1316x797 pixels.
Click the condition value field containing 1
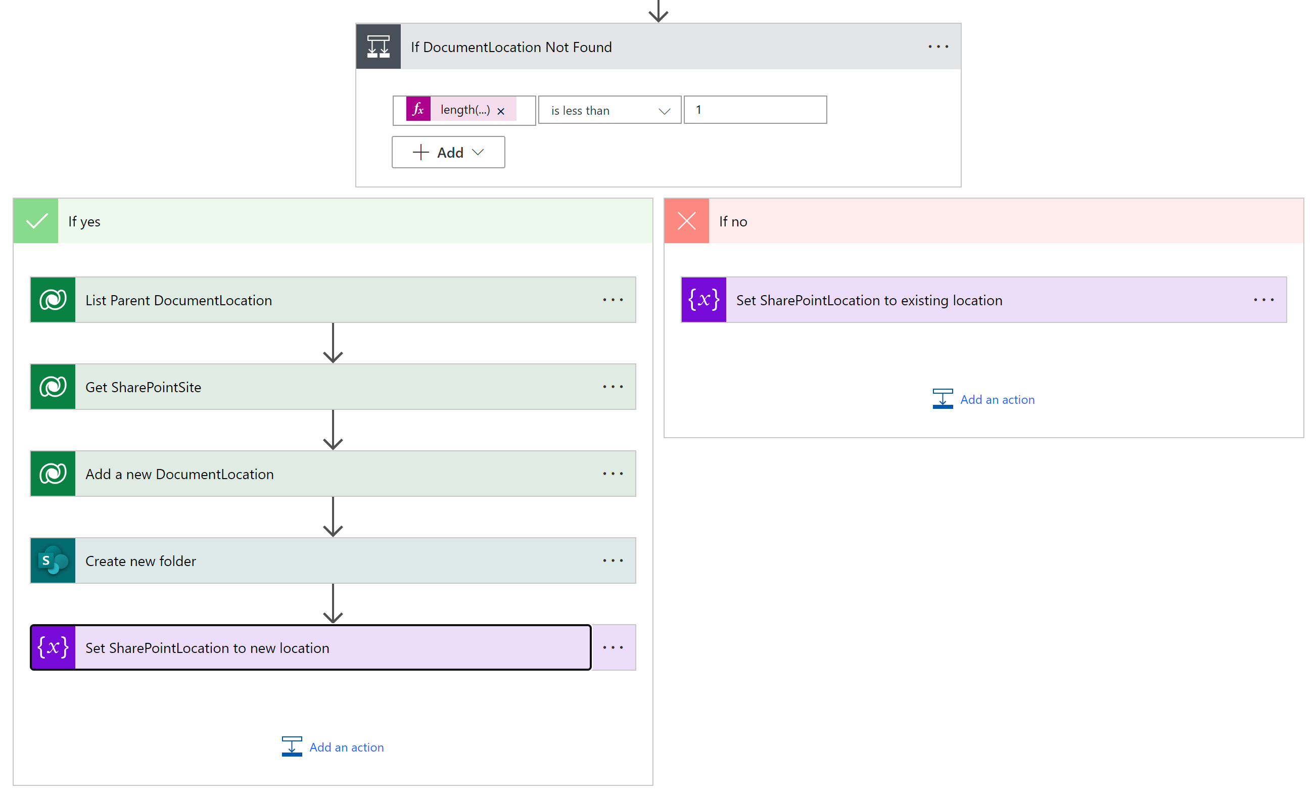755,110
